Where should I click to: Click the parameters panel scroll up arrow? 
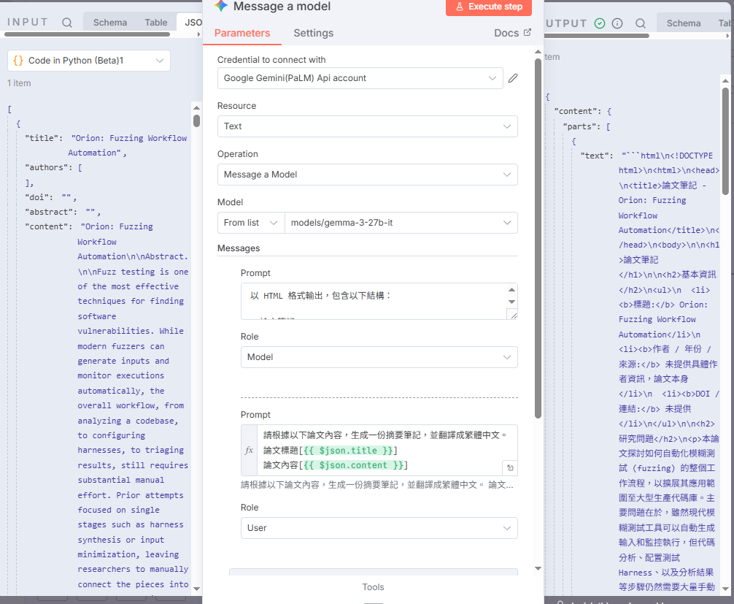coord(538,52)
